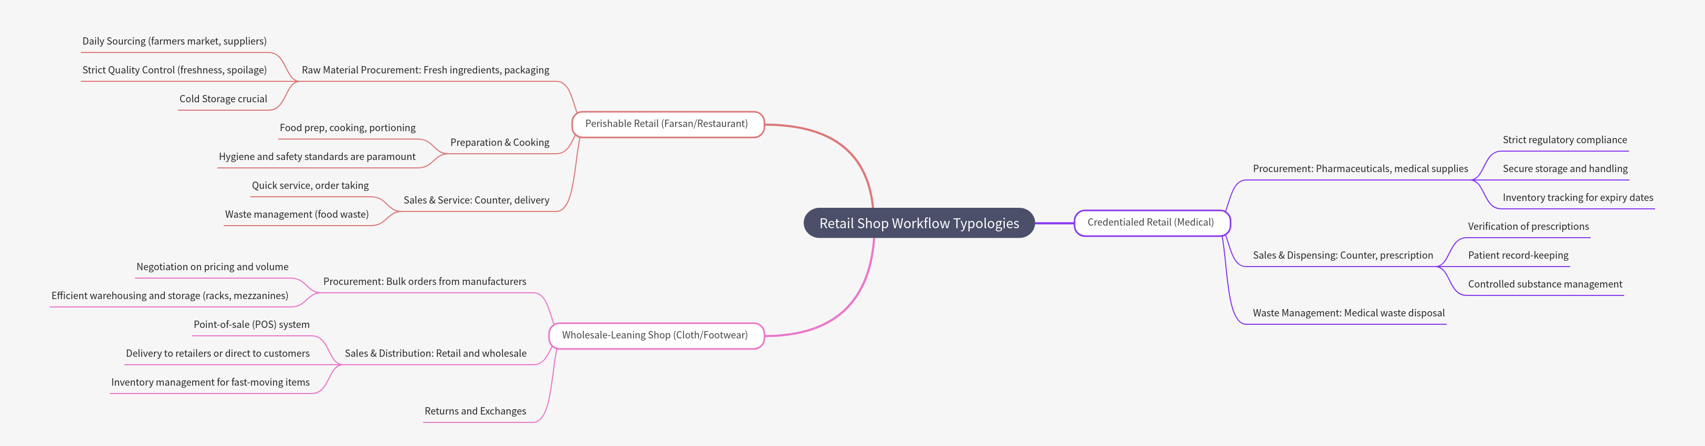
Task: Select 'Raw Material Procurement: Fresh ingredients, packaging'
Action: pyautogui.click(x=426, y=70)
